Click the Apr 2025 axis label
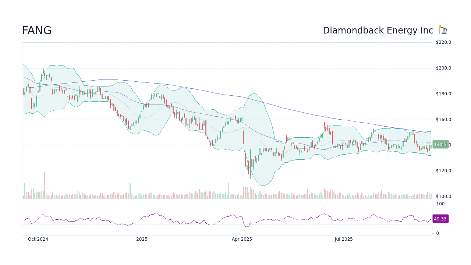The width and height of the screenshot is (471, 265). (x=242, y=239)
